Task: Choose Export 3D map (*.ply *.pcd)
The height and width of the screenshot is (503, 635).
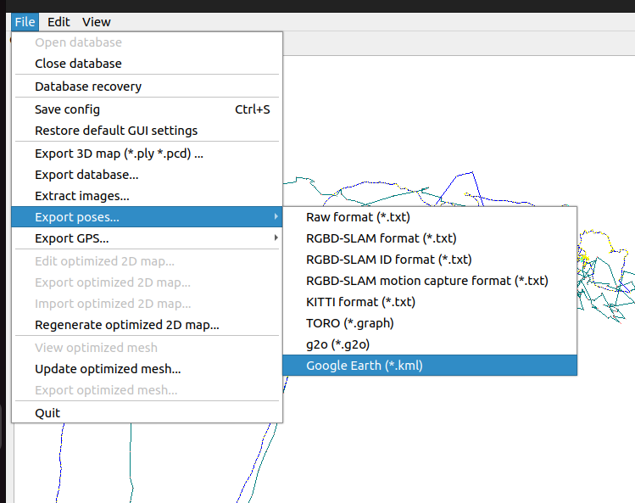Action: 119,154
